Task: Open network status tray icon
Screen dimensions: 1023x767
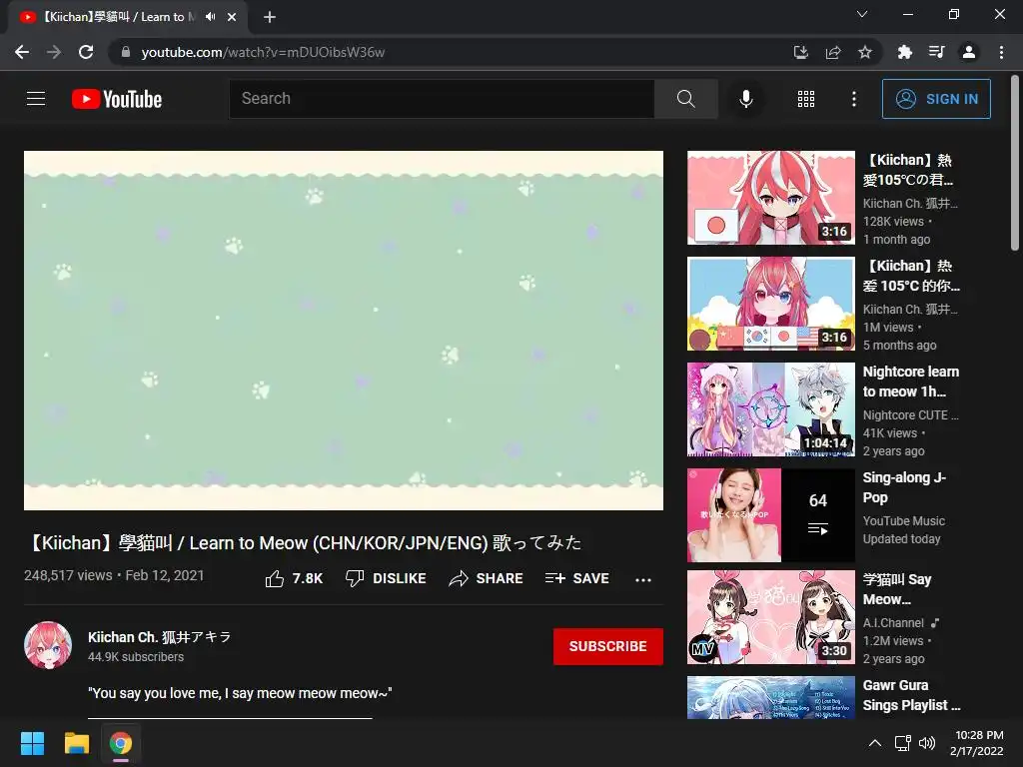Action: point(903,743)
